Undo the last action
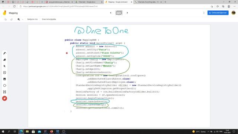 pyautogui.click(x=6, y=19)
